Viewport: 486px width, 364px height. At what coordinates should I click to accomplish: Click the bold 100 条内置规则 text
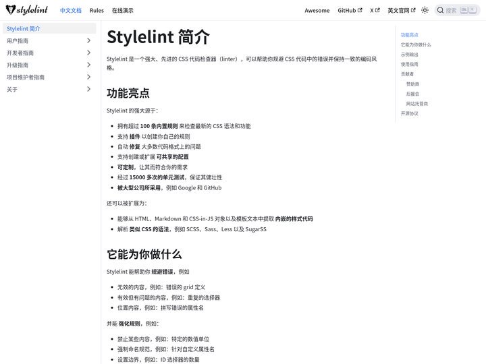pos(159,126)
